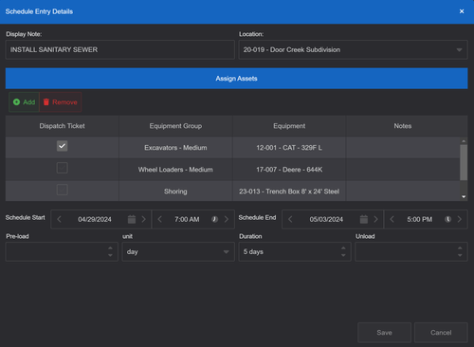Select the Equipment Group column header
The width and height of the screenshot is (474, 347).
(175, 126)
